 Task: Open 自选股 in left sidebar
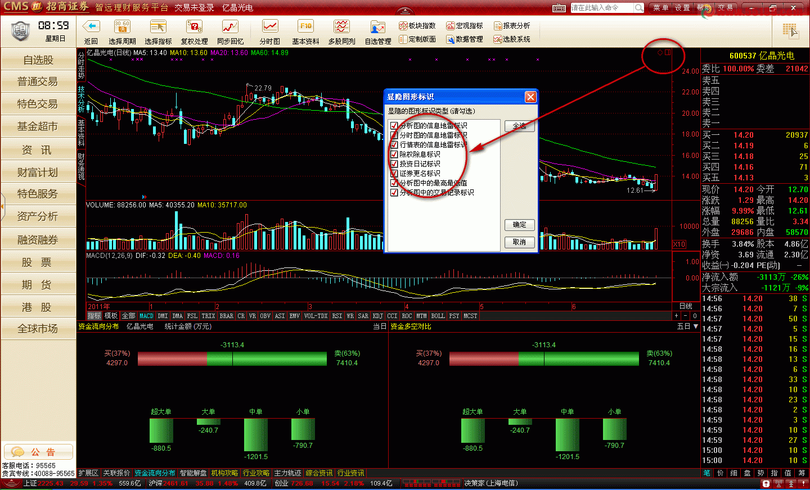click(x=38, y=60)
